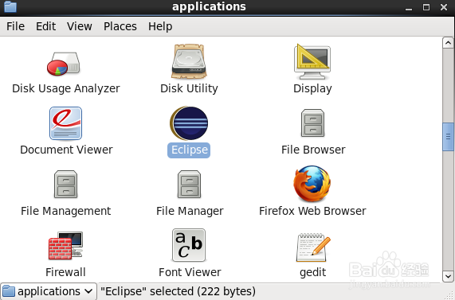Viewport: 455px width, 300px height.
Task: Maximize the applications window
Action: (426, 7)
